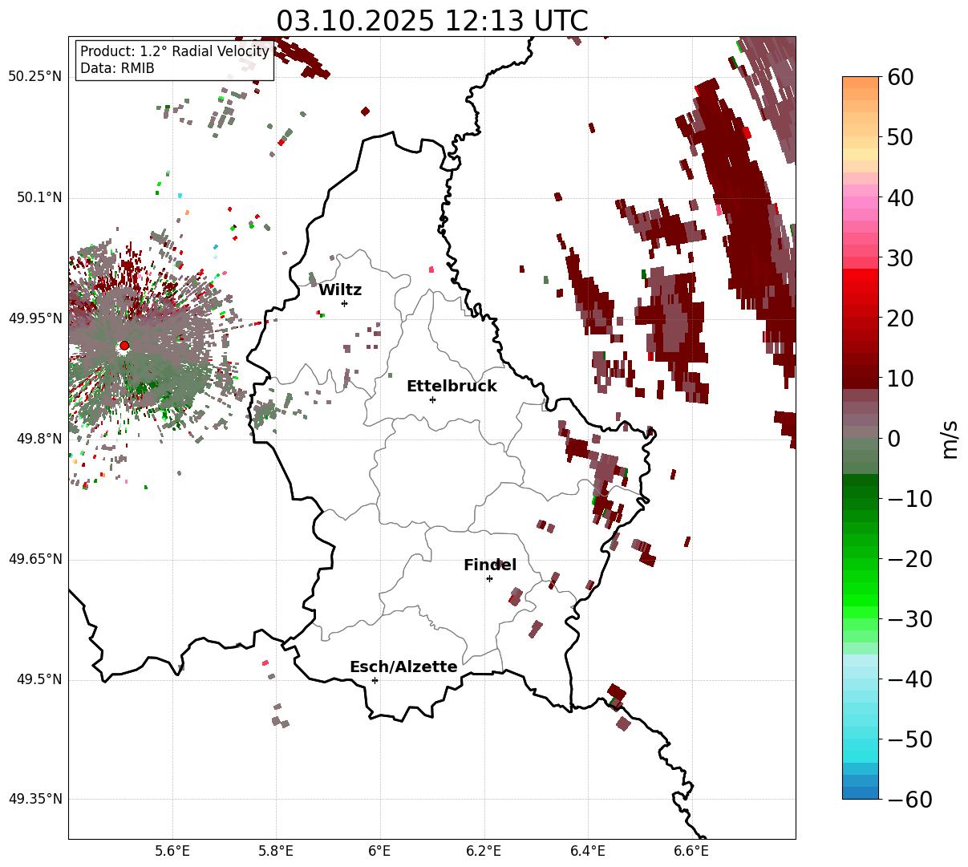Click the 50.1°N latitude label
The width and height of the screenshot is (968, 867).
pyautogui.click(x=38, y=197)
